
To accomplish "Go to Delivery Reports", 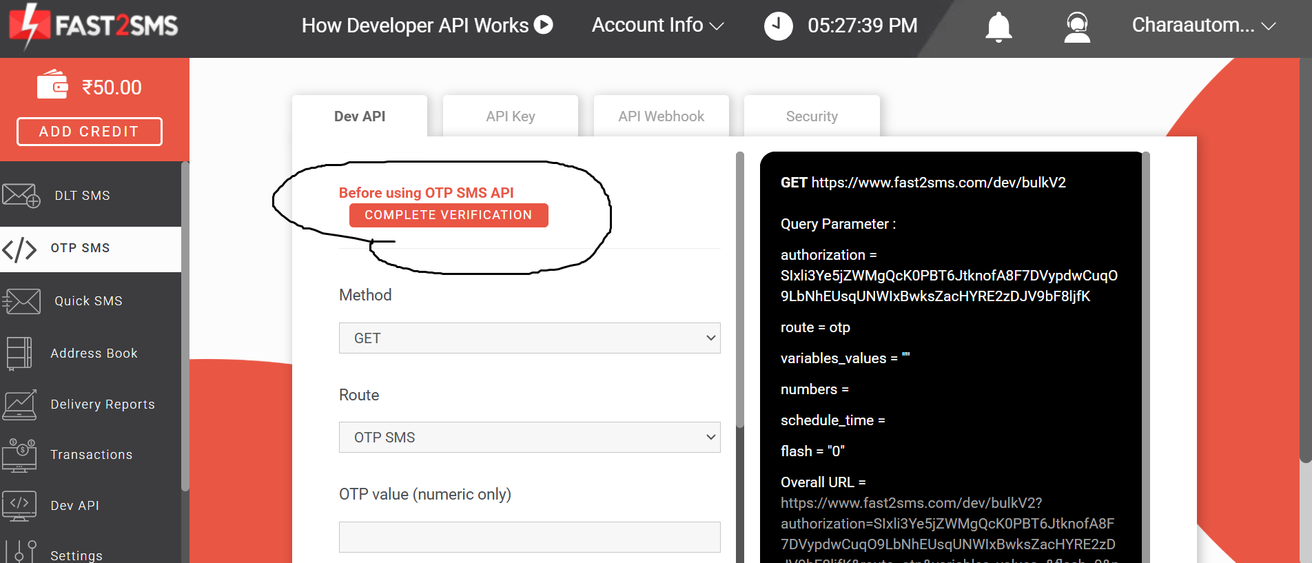I will coord(102,405).
